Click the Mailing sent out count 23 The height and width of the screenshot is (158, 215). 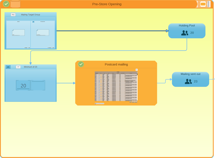point(196,81)
